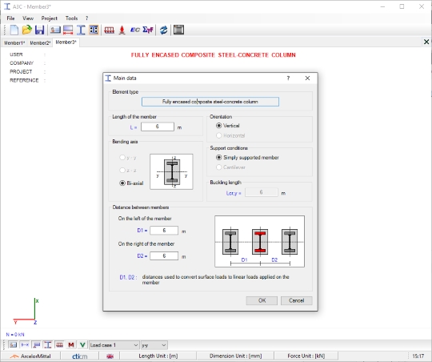Open the fire flame toolbar icon
The width and height of the screenshot is (432, 362).
pos(122,30)
